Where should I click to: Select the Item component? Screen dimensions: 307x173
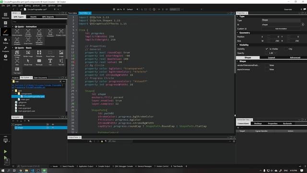[17, 62]
